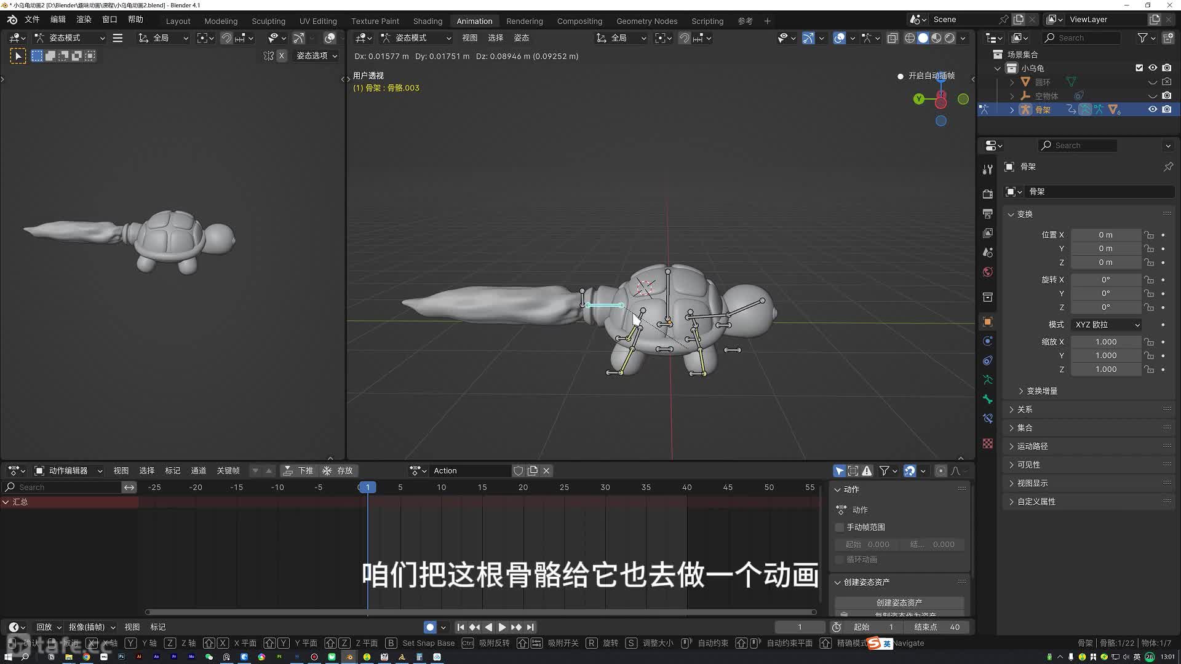Expand the 变换增量 panel
This screenshot has height=664, width=1181.
1041,391
